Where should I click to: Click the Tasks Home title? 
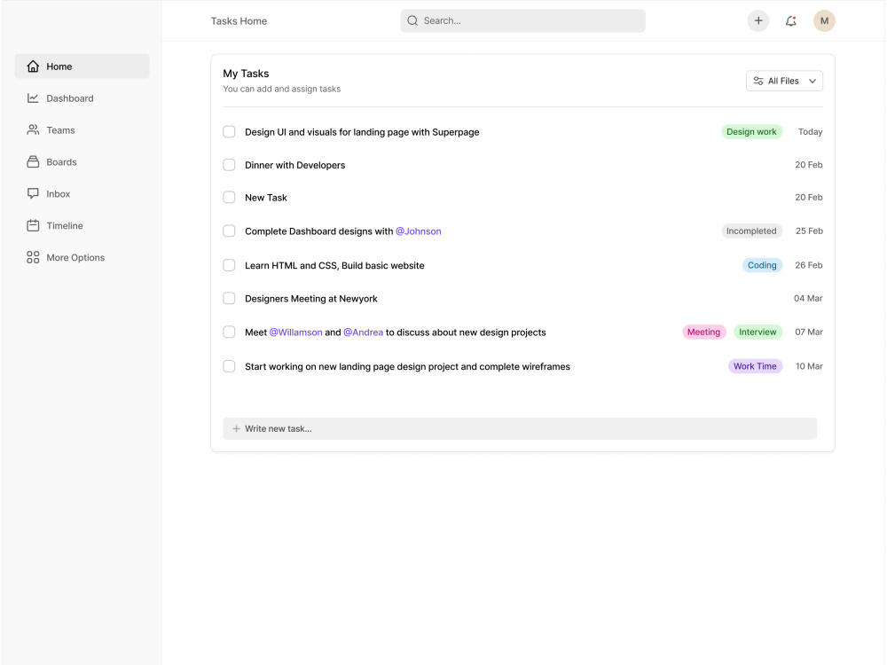(x=239, y=21)
